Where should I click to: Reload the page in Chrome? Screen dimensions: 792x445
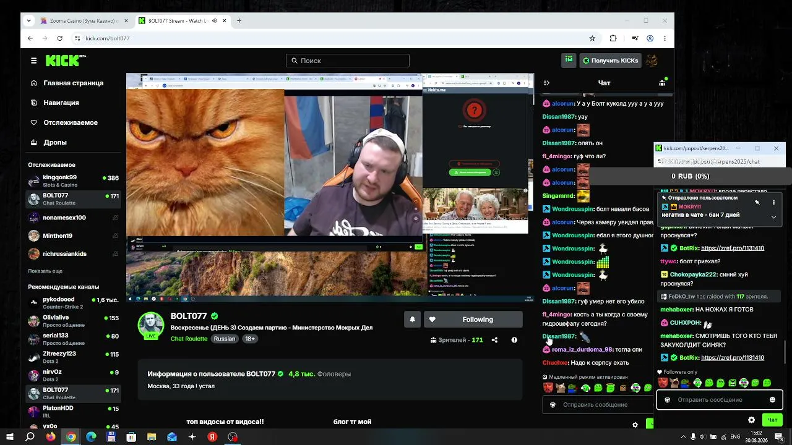click(x=59, y=38)
